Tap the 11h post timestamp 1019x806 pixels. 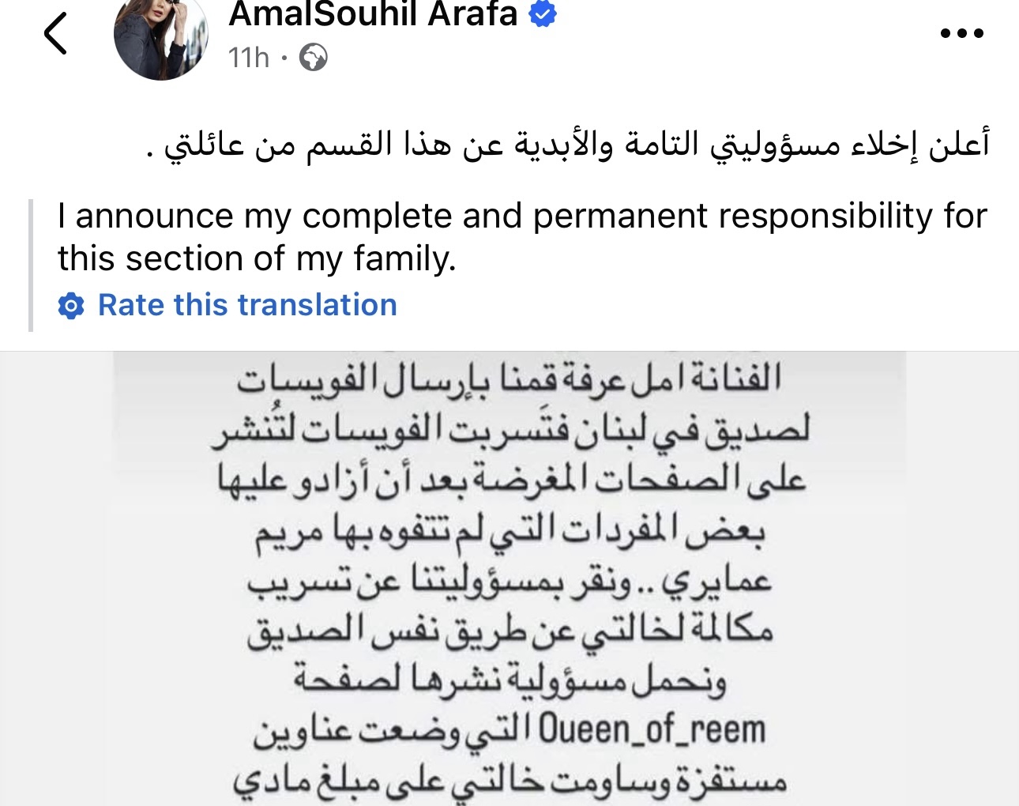[248, 58]
